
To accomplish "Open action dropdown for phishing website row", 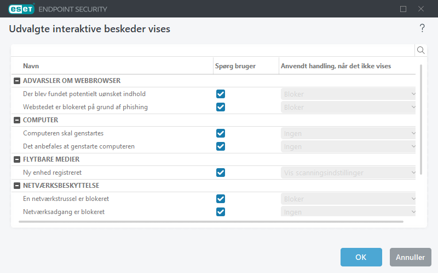I will point(348,107).
